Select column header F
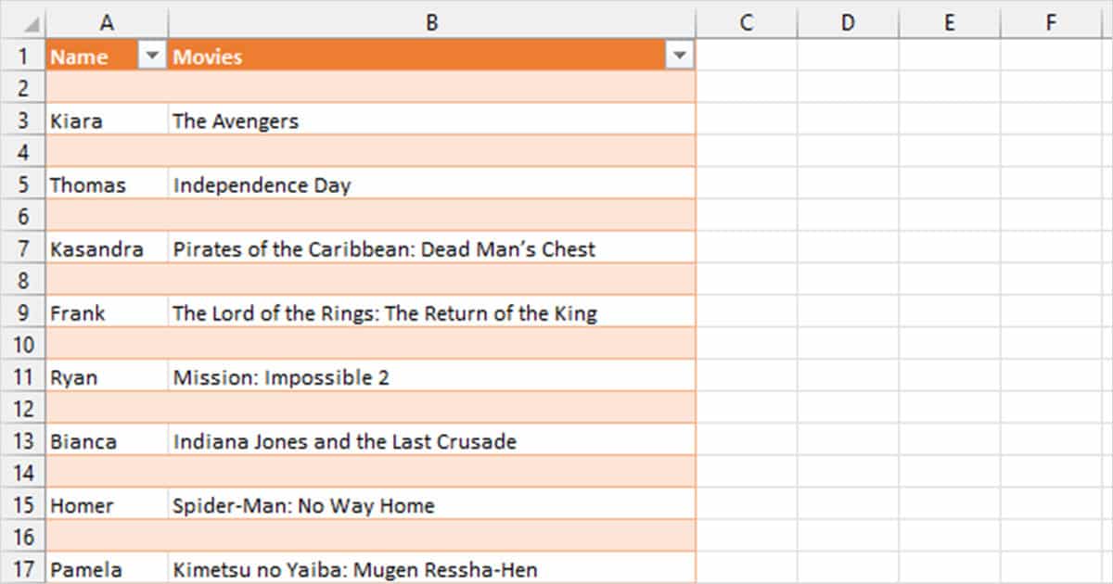This screenshot has width=1113, height=584. pyautogui.click(x=1053, y=20)
